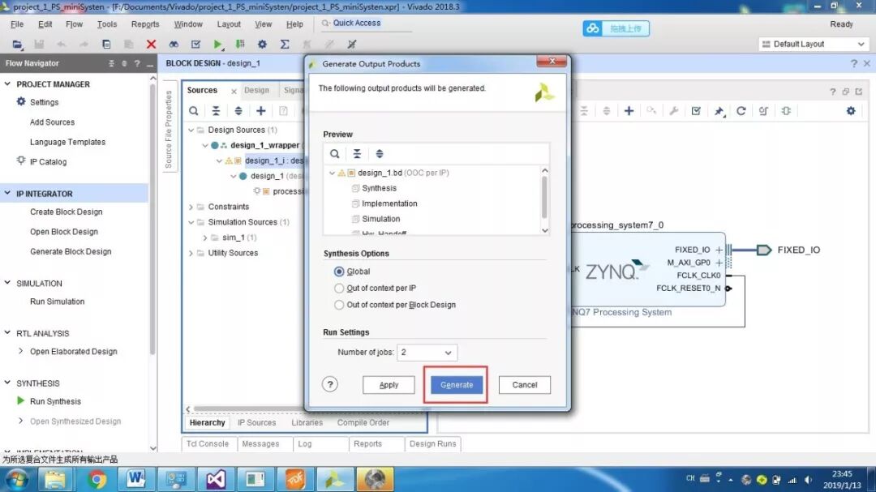The height and width of the screenshot is (492, 876).
Task: Collapse the IP INTEGRATOR section
Action: (7, 193)
